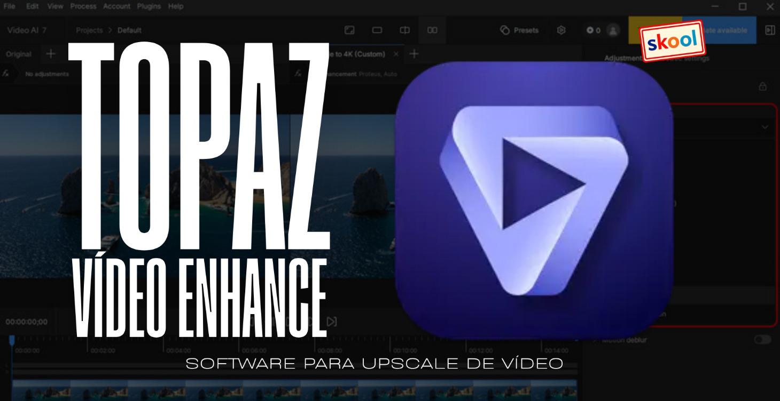Click the timeline filmstrip first thumbnail

click(x=41, y=390)
